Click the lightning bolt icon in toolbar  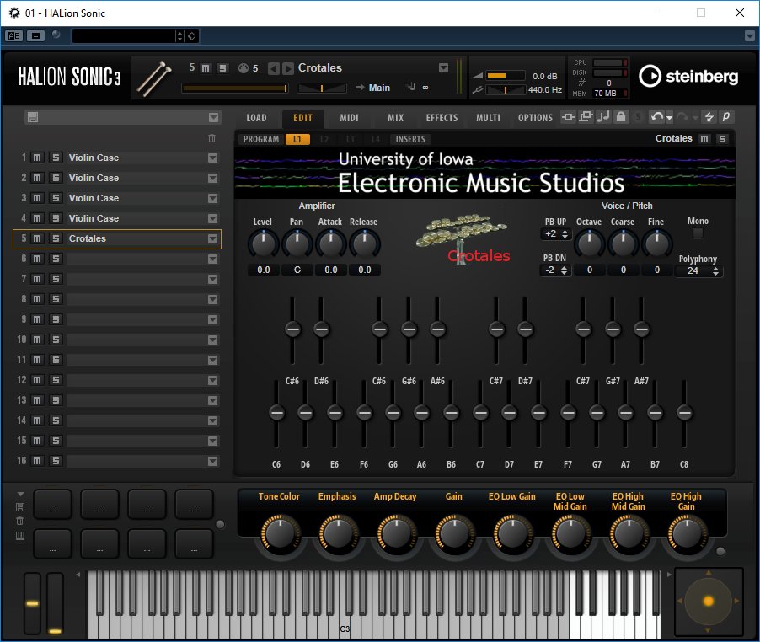tap(709, 117)
